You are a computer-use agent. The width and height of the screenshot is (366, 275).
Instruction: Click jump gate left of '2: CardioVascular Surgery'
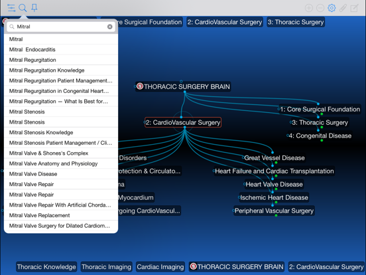(145, 122)
